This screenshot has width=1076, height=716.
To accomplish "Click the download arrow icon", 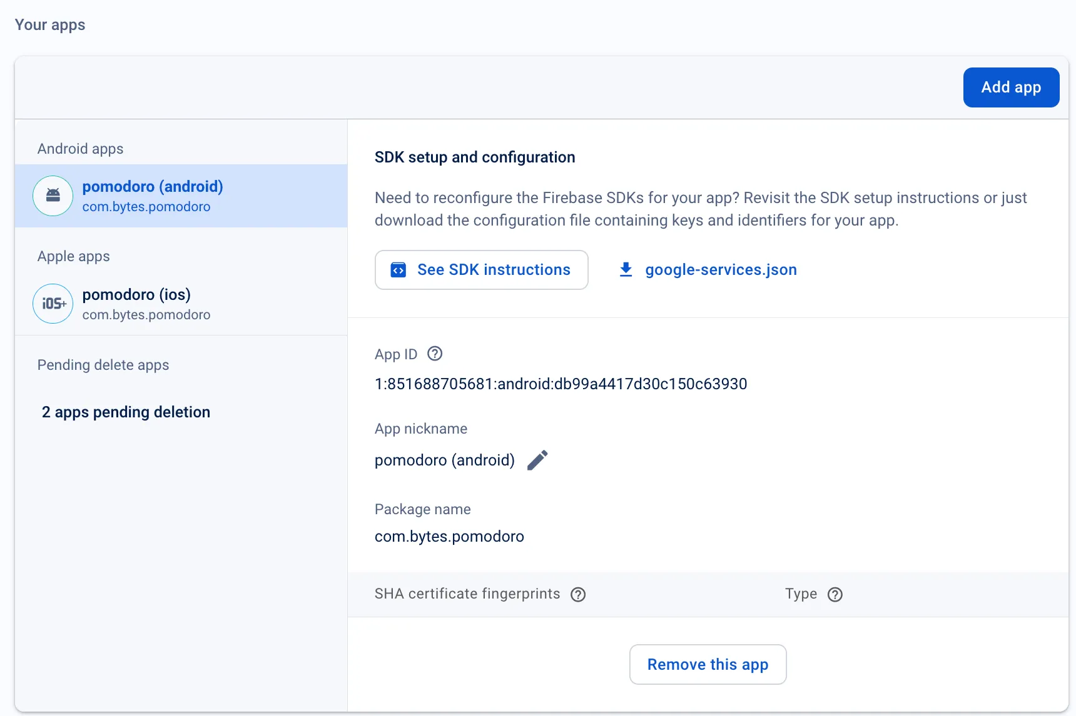I will [x=626, y=269].
